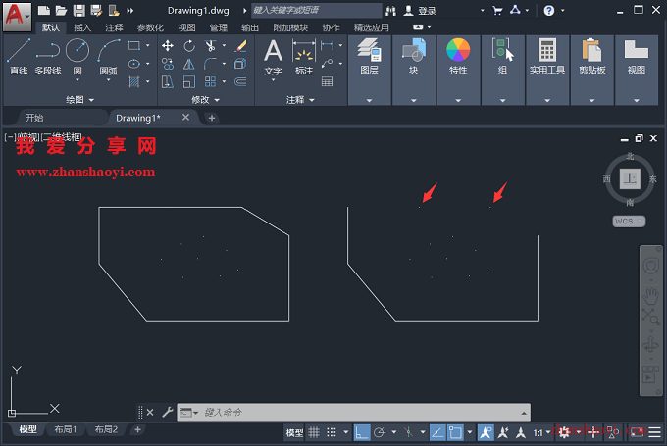Click the Move tool in Modify panel
Image resolution: width=667 pixels, height=446 pixels.
tap(168, 46)
